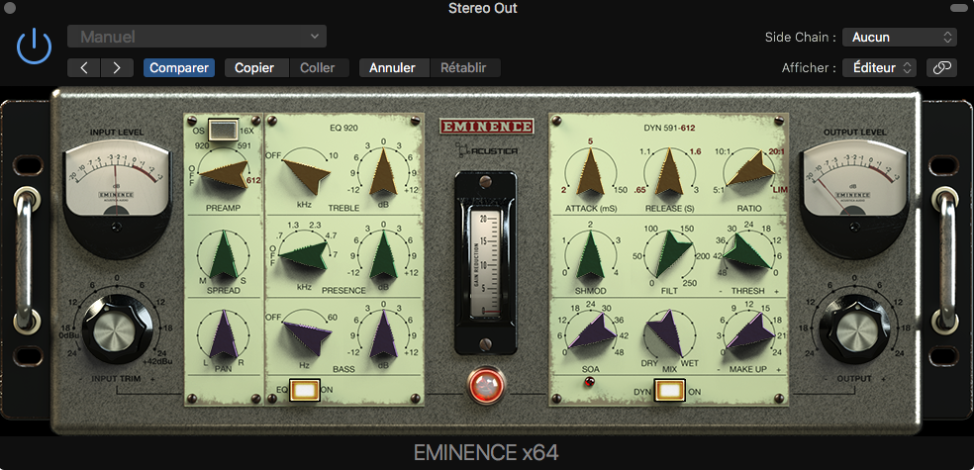Screen dimensions: 974x470
Task: Toggle the OS 16X oversampling switch
Action: click(221, 131)
